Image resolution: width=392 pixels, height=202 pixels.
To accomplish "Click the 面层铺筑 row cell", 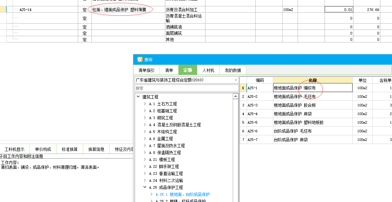I will 185,33.
